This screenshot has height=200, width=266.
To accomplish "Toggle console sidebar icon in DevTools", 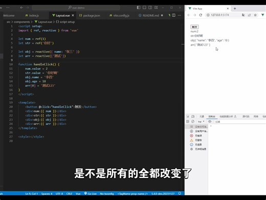I will pos(188,122).
